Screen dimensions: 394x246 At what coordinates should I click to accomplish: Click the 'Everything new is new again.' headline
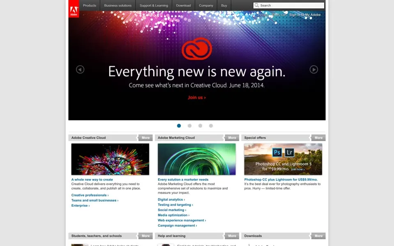pos(197,72)
